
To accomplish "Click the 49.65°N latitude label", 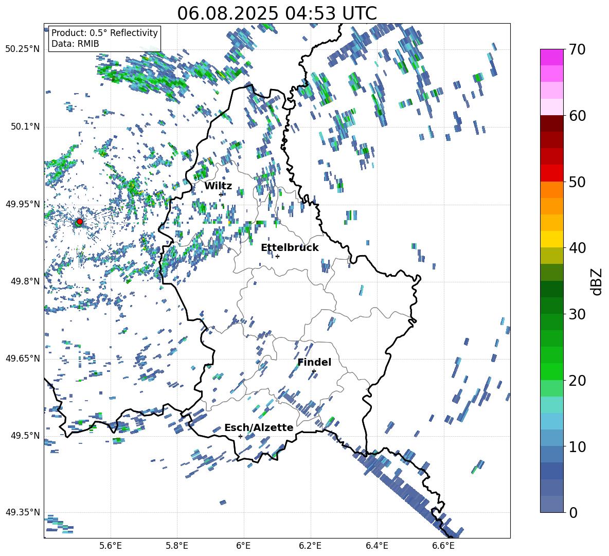I will (23, 358).
